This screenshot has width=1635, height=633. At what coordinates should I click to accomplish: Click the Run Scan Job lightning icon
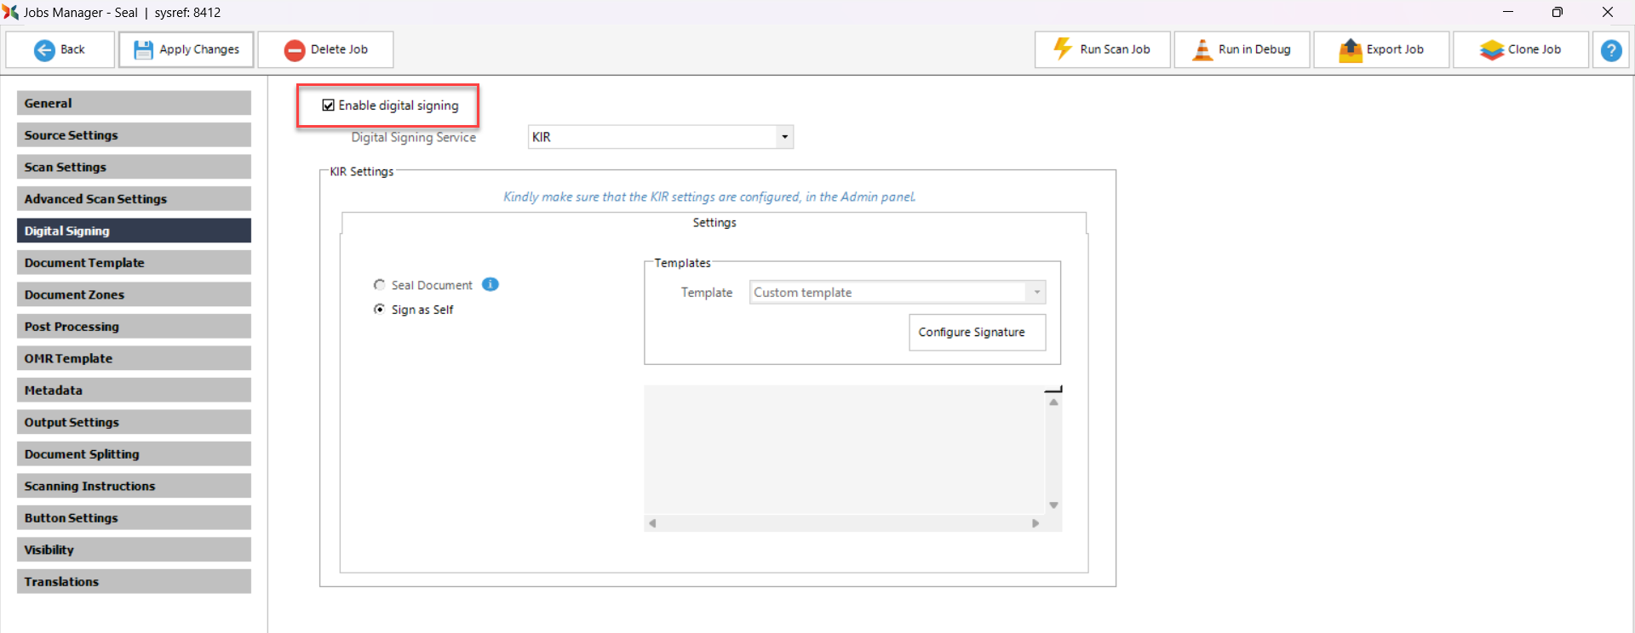click(x=1063, y=49)
